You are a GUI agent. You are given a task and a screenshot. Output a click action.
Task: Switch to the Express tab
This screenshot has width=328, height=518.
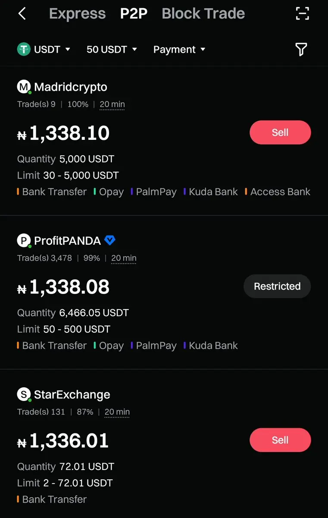pos(77,14)
